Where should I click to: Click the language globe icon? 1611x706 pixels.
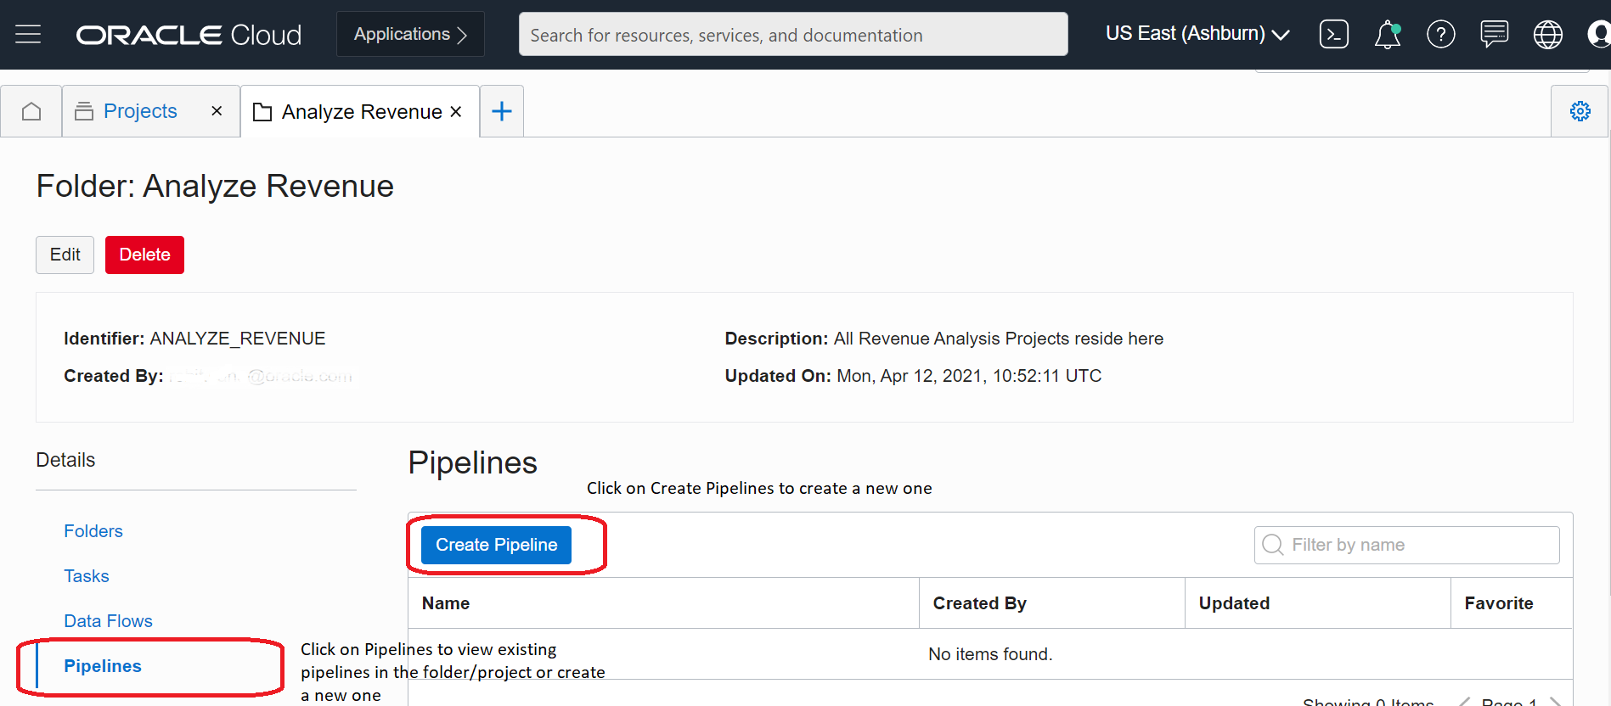pyautogui.click(x=1547, y=35)
